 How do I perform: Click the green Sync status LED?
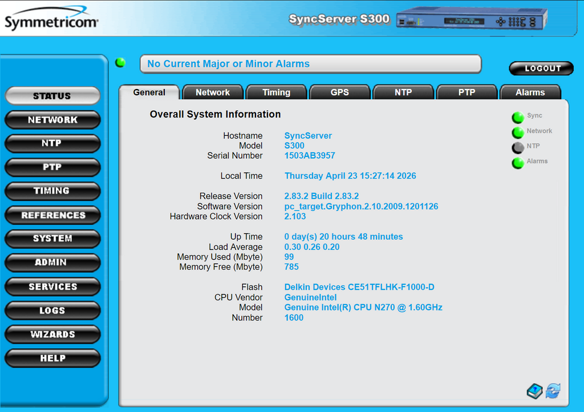[x=518, y=118]
